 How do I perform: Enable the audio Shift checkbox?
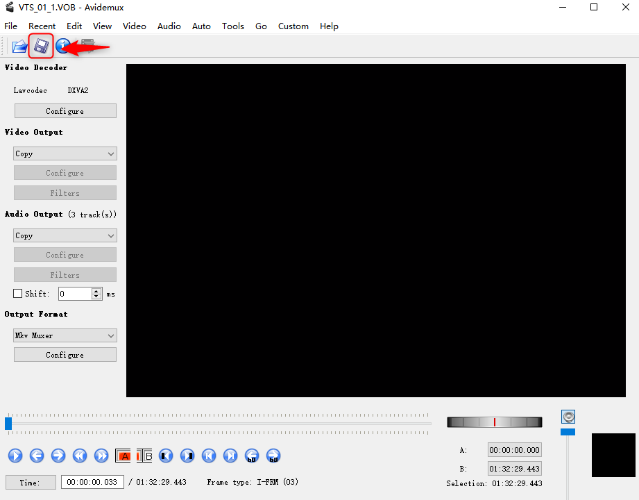(x=19, y=294)
